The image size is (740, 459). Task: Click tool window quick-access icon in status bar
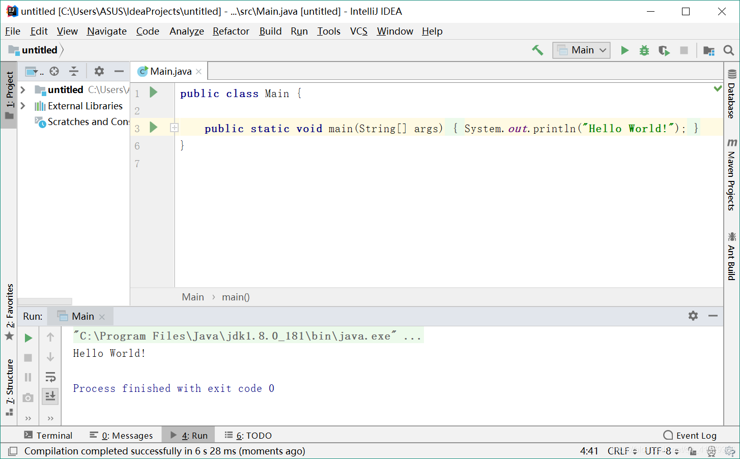pos(13,451)
